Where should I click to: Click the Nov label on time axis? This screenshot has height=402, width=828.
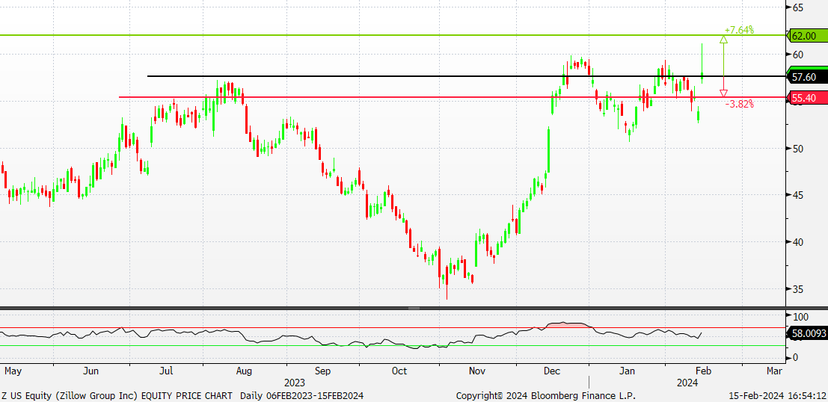[x=477, y=371]
